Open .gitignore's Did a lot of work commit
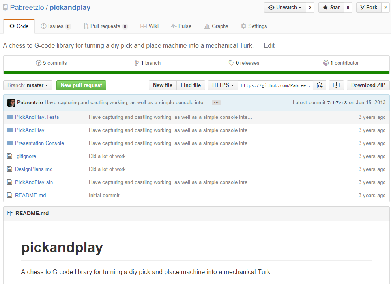This screenshot has height=284, width=391. pos(108,156)
